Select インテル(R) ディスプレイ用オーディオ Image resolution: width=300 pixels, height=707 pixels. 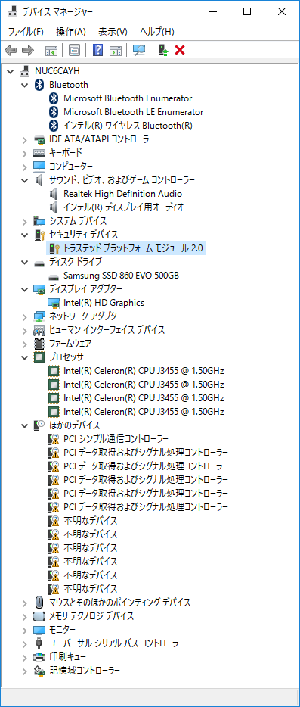(123, 207)
